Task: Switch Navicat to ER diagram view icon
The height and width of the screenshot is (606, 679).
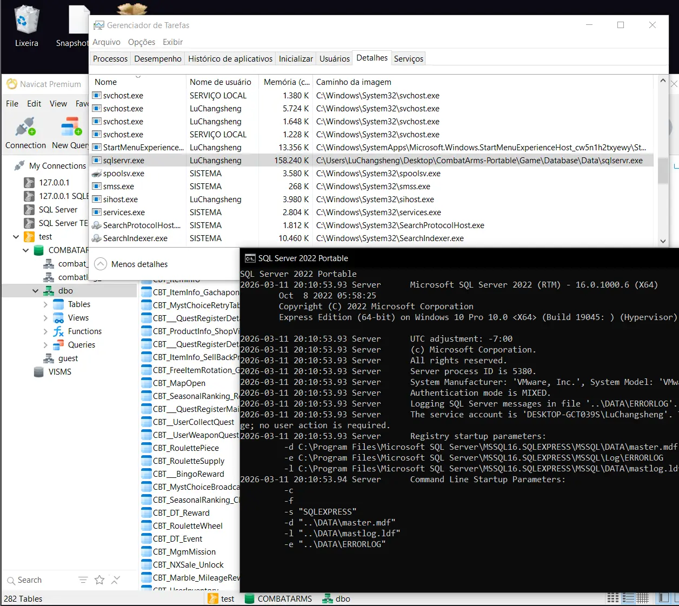Action: point(643,598)
